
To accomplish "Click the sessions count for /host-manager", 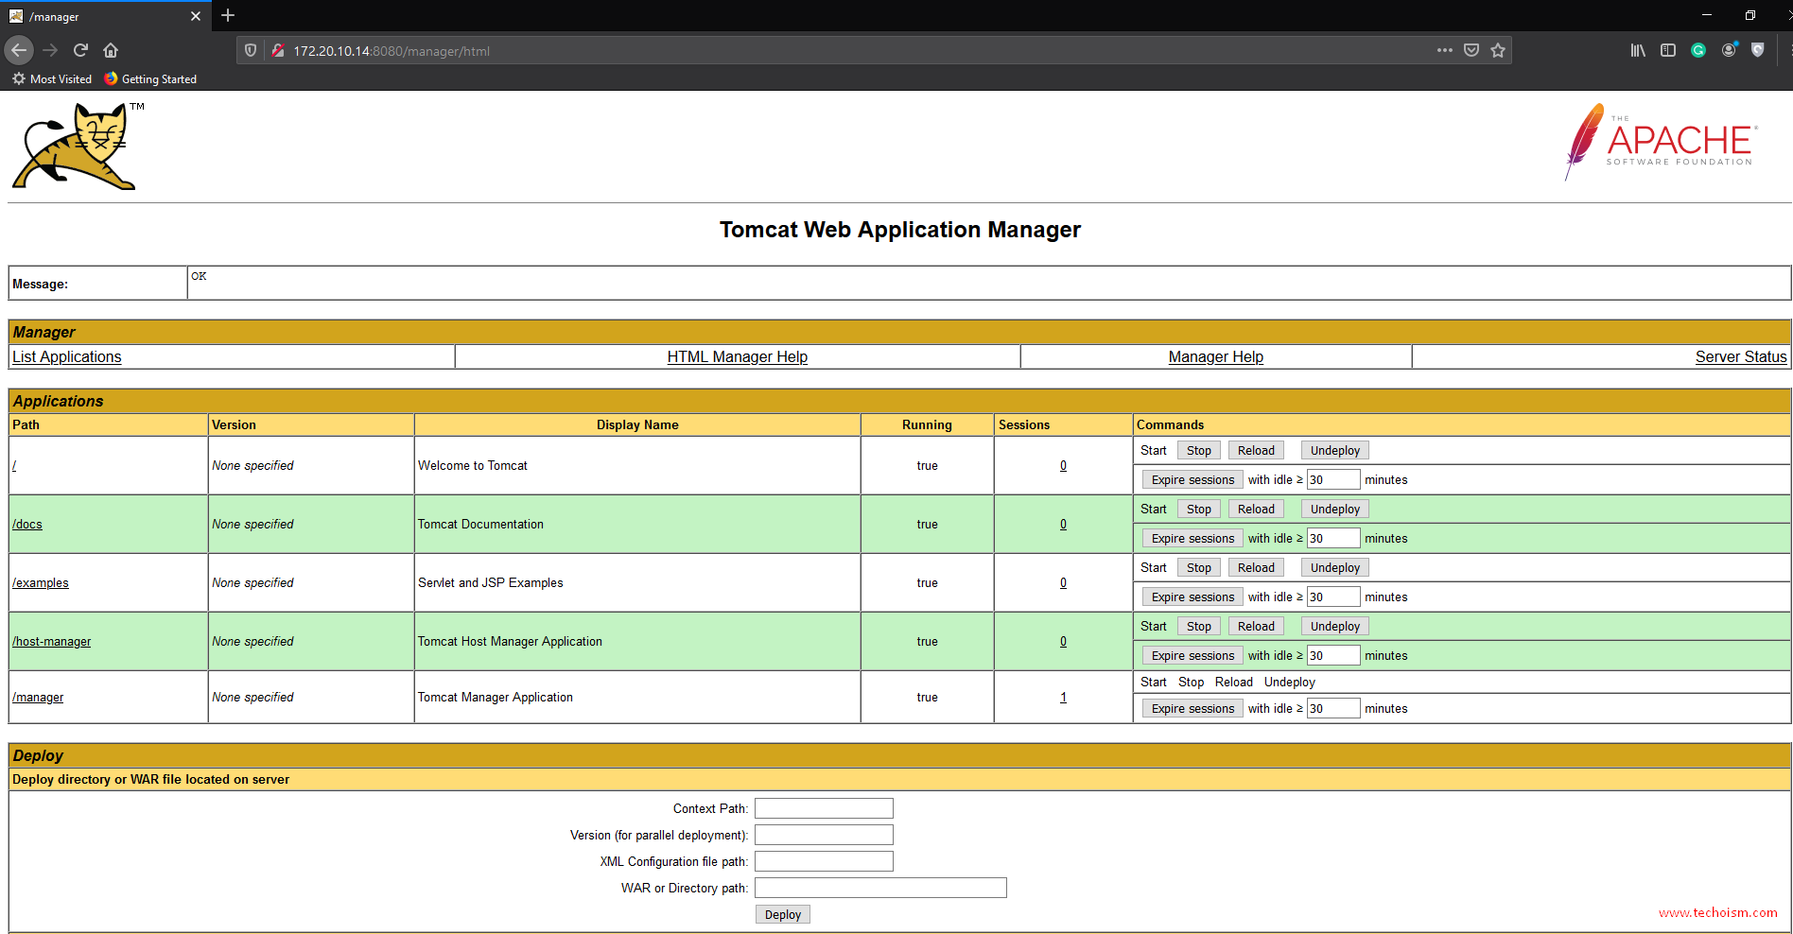I will coord(1063,641).
